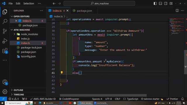Split the editor to the right

(177, 10)
